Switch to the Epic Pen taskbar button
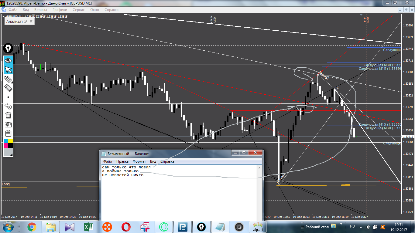 coord(201,227)
